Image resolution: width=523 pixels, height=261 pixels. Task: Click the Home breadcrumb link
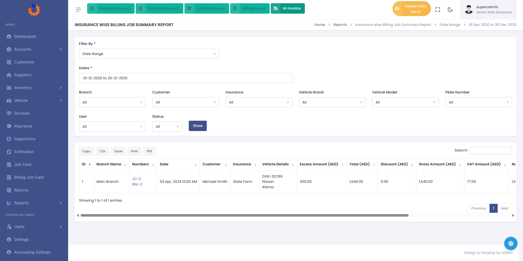320,25
